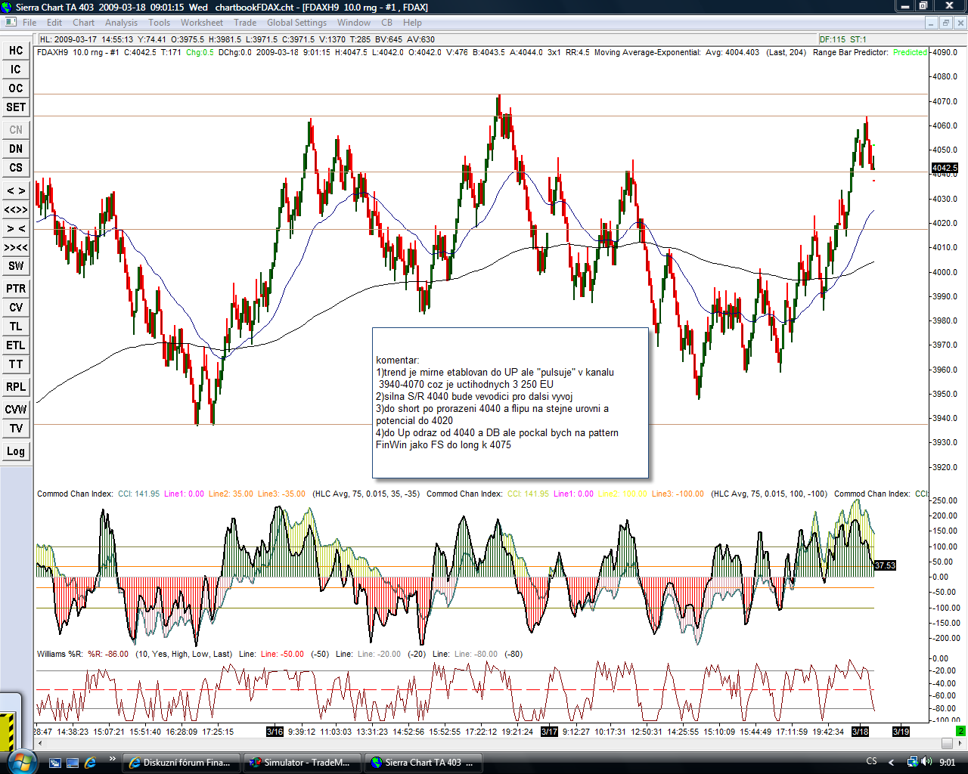Click the 3/18 date marker on time axis
Image resolution: width=968 pixels, height=774 pixels.
coord(861,732)
